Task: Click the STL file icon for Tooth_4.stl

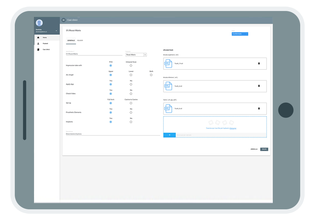Action: click(168, 86)
